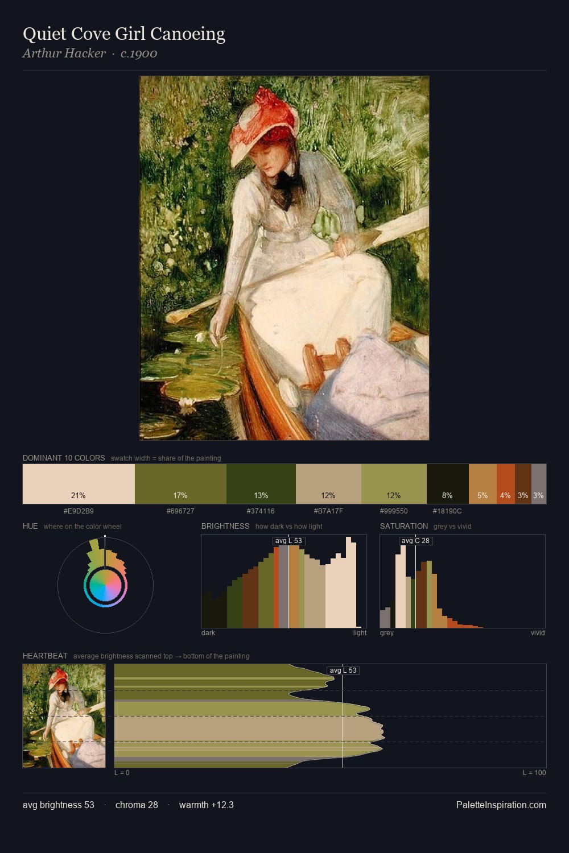Select the 12% light olive swatch #999550

tap(394, 484)
